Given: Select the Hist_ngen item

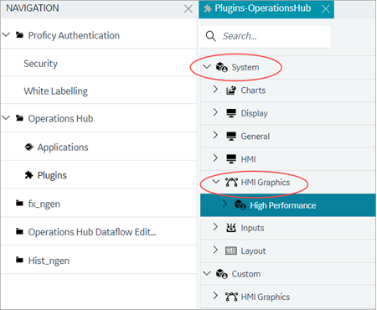Looking at the screenshot, I should click(x=49, y=261).
